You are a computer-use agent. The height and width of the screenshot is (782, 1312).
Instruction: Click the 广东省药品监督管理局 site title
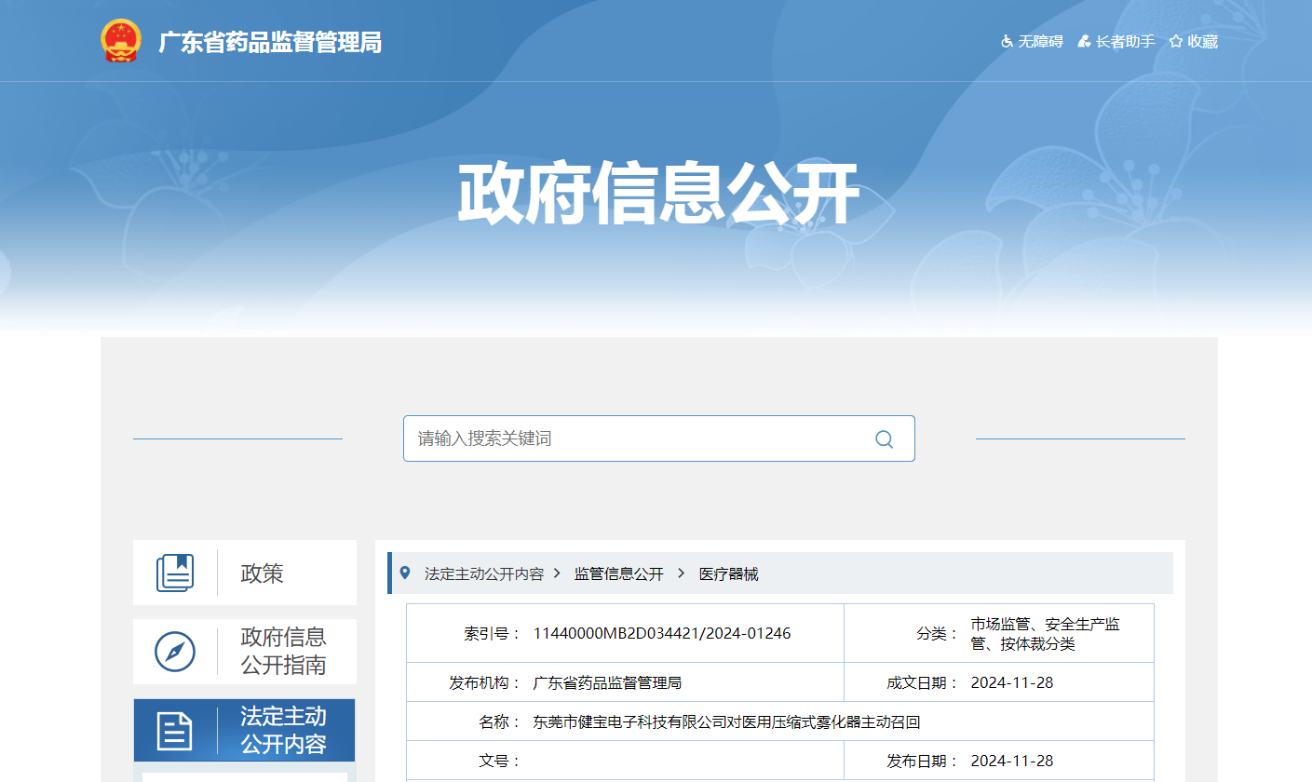click(x=270, y=42)
